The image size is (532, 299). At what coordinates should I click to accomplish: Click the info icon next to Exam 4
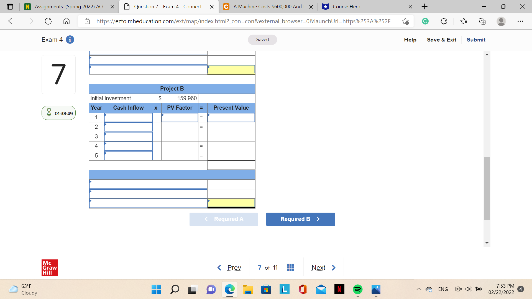pos(70,40)
